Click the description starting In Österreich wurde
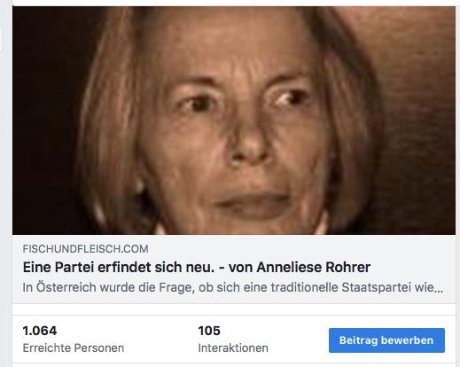This screenshot has height=367, width=460. click(233, 287)
